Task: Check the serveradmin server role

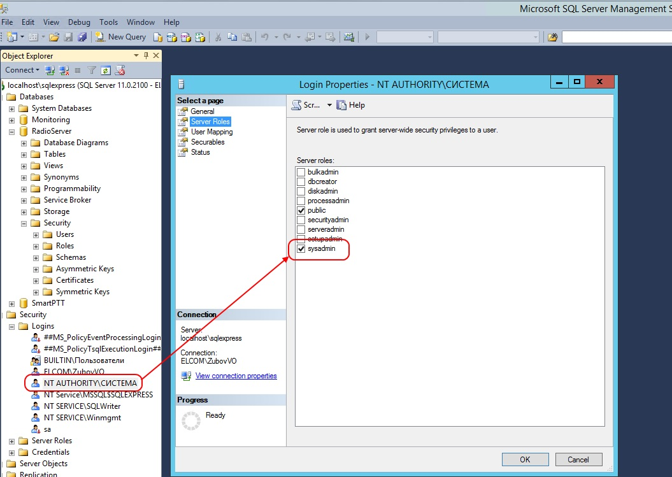Action: tap(301, 230)
